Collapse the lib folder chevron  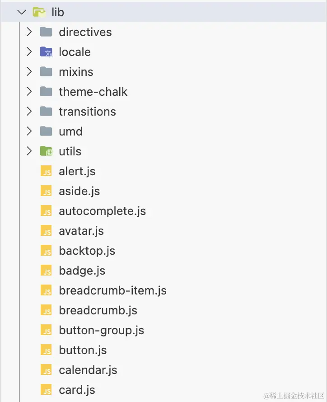tap(21, 13)
